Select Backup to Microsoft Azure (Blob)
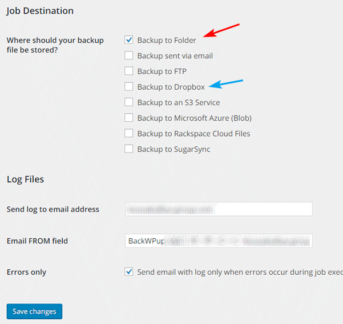 (x=128, y=118)
